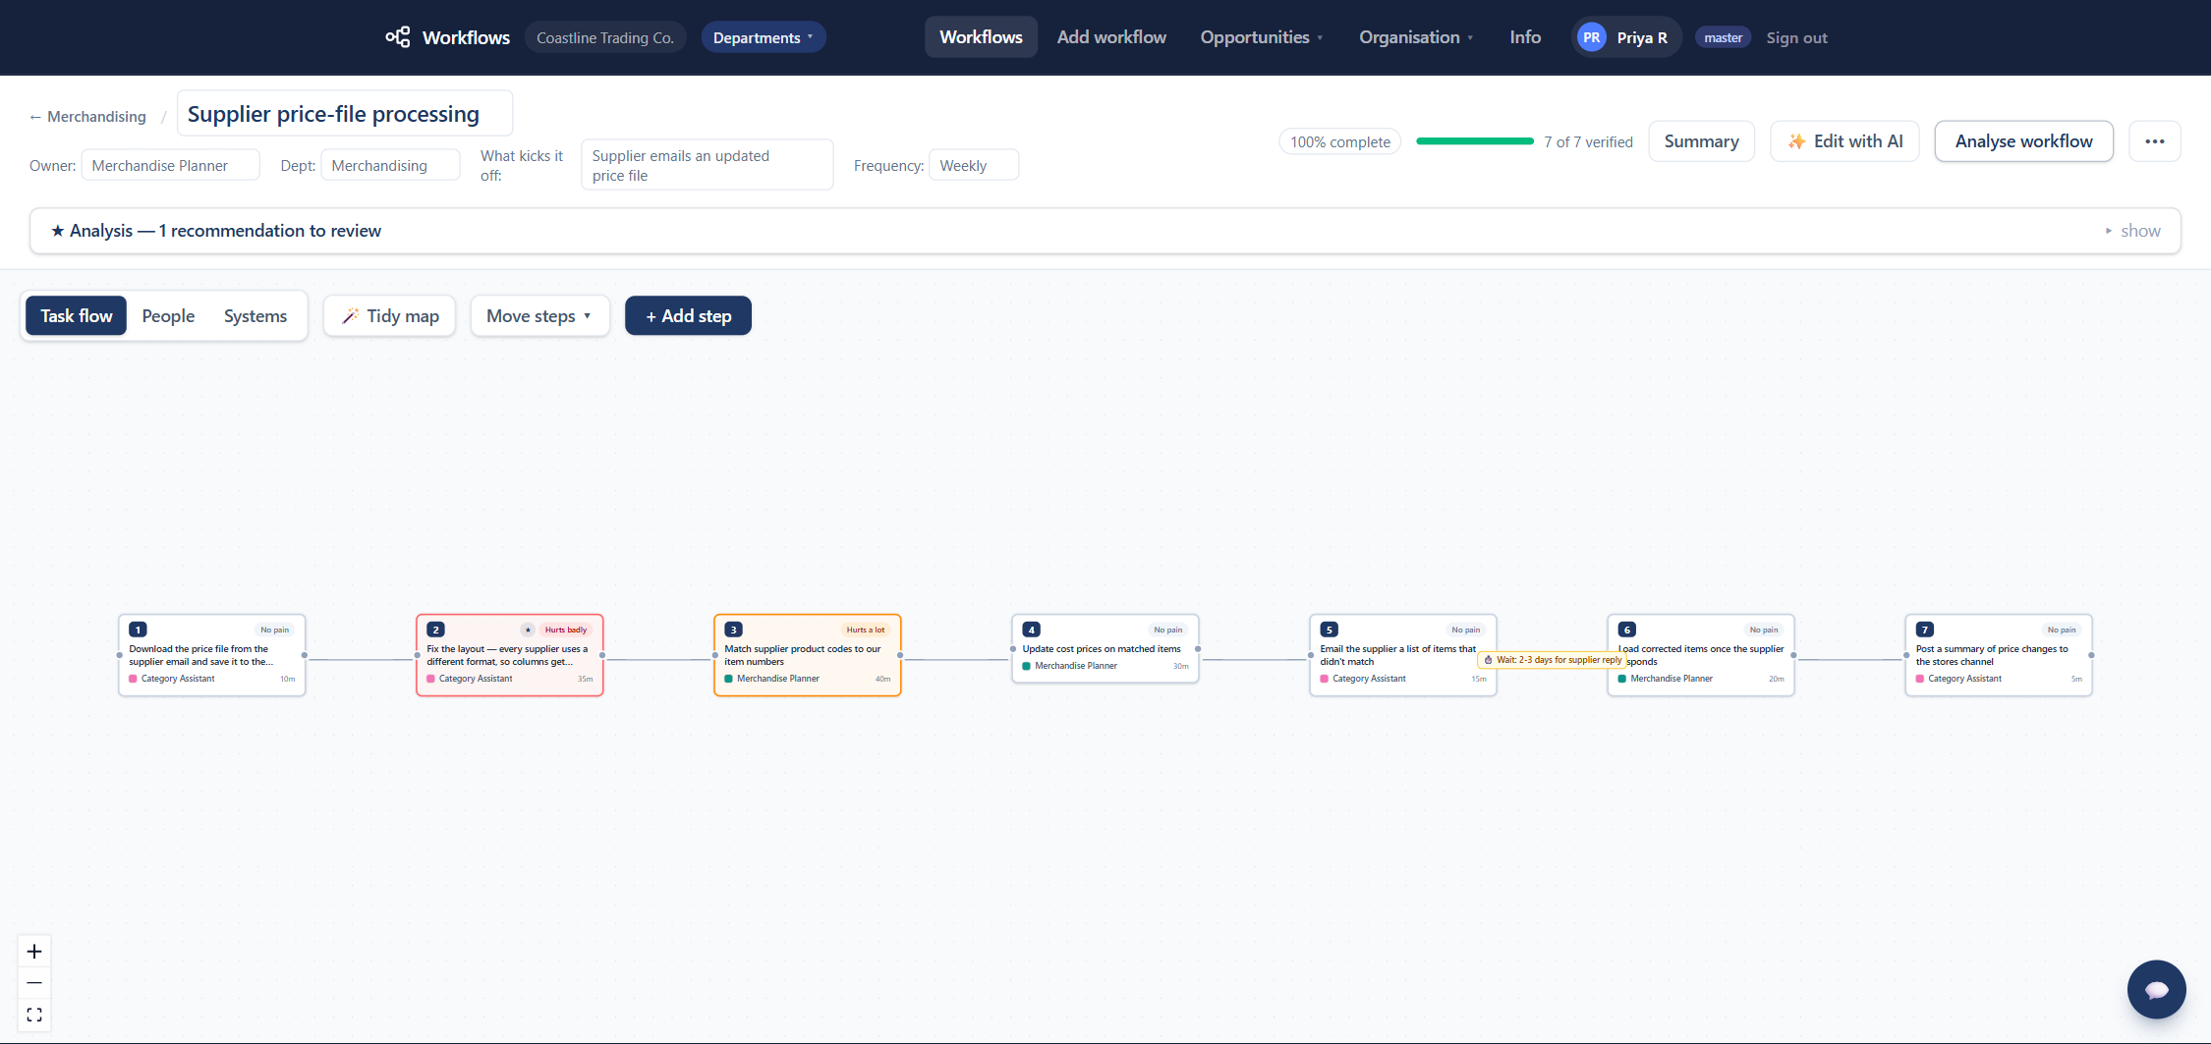2211x1044 pixels.
Task: Edit the workflow title field
Action: pos(345,114)
